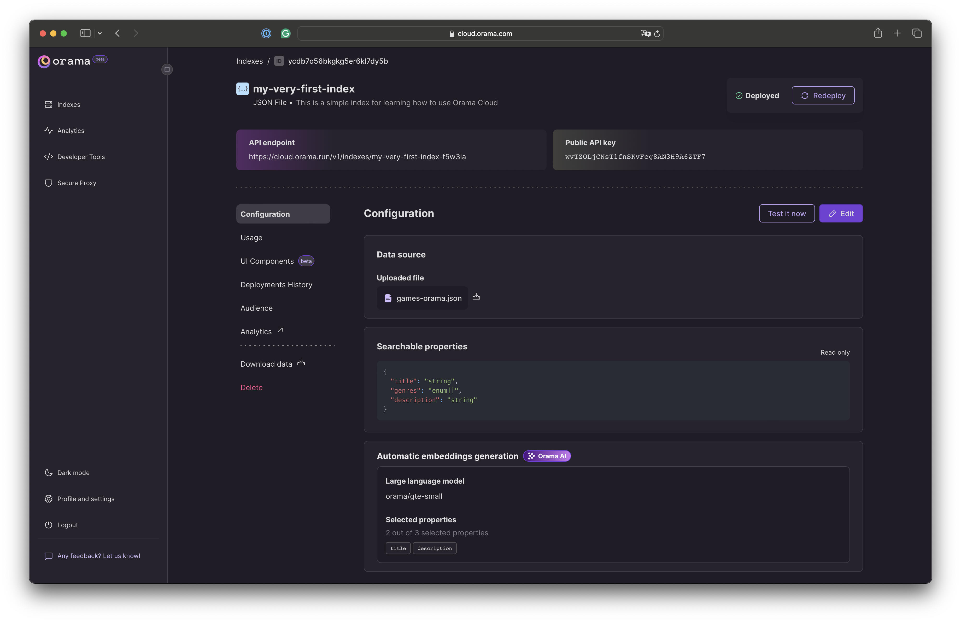The height and width of the screenshot is (622, 961).
Task: Click the Edit button
Action: click(x=841, y=214)
